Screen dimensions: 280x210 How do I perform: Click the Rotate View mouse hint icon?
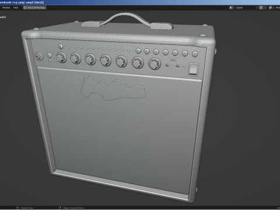click(17, 208)
